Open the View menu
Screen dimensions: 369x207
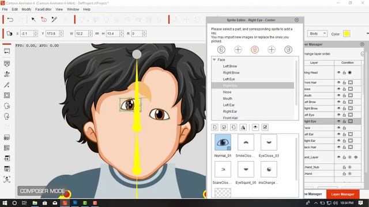(59, 9)
